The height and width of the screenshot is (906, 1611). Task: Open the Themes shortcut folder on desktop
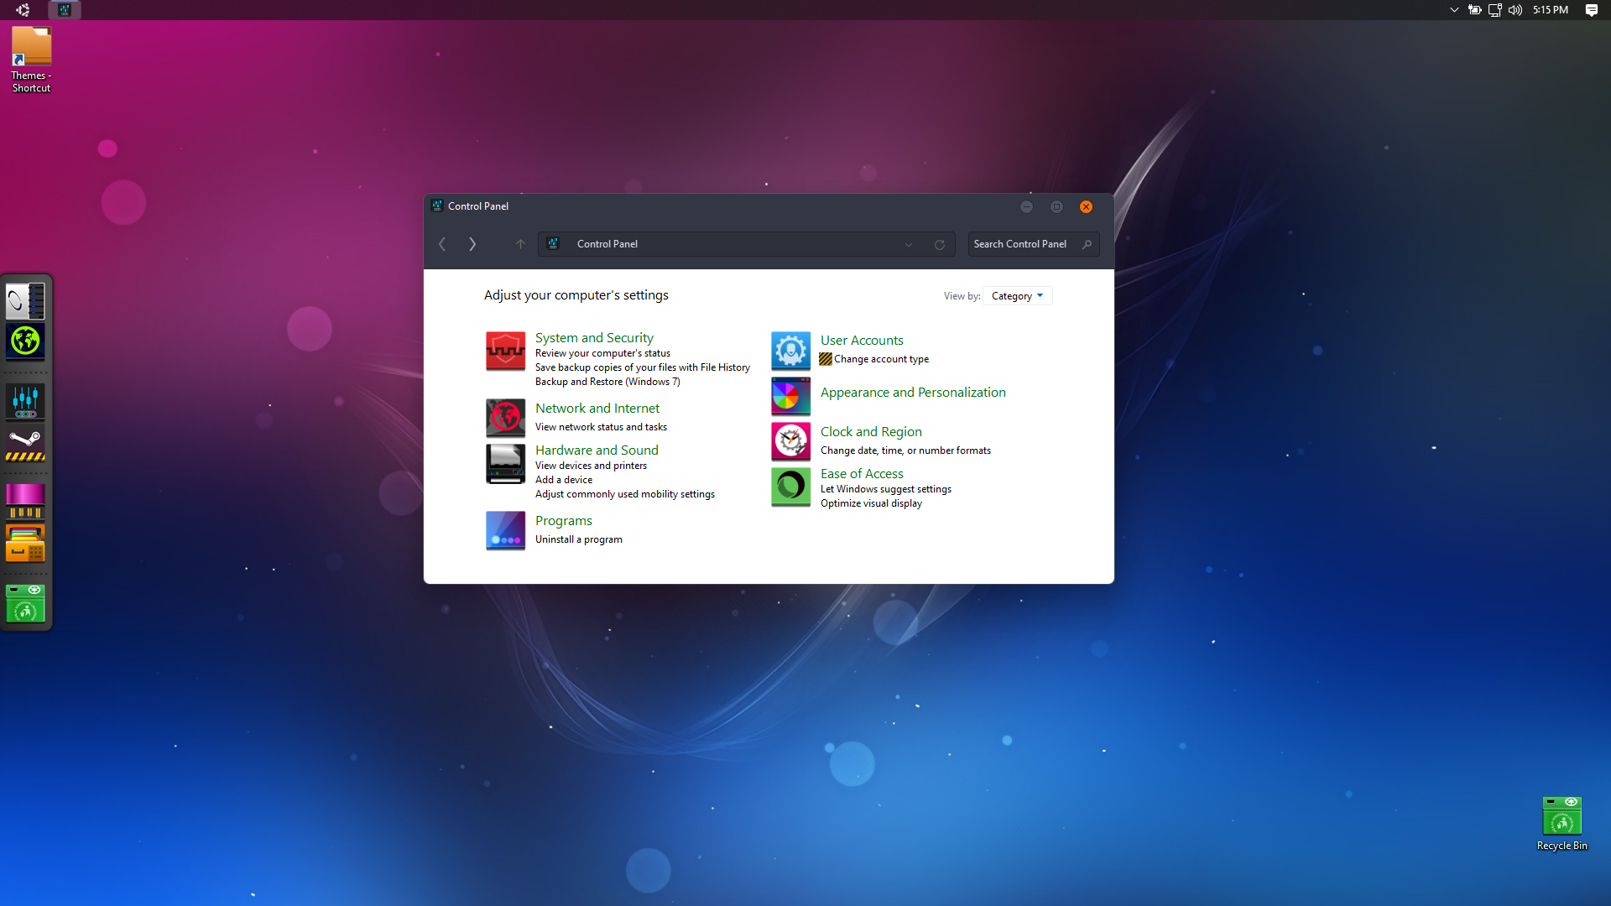click(31, 48)
